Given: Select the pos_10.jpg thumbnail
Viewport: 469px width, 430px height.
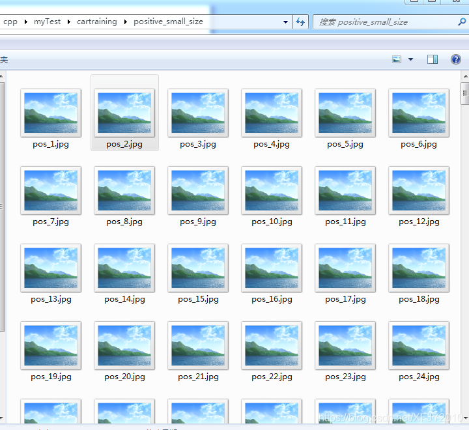Looking at the screenshot, I should pyautogui.click(x=272, y=190).
